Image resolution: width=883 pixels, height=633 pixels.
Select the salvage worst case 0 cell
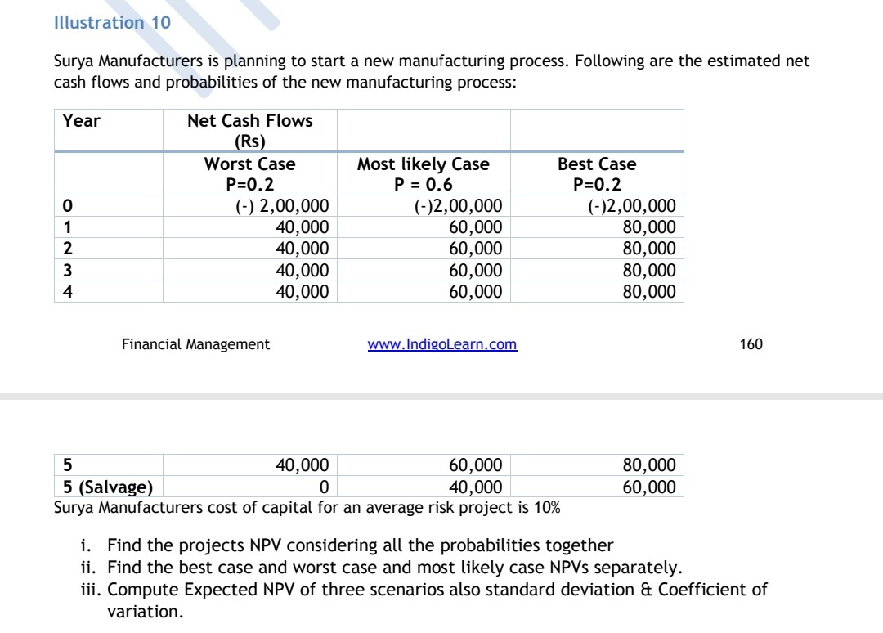[324, 487]
